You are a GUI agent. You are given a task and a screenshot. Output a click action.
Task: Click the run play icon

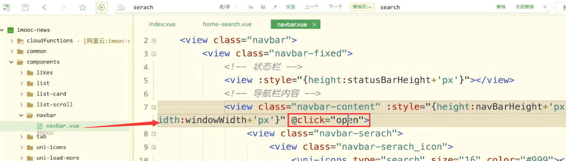point(102,7)
